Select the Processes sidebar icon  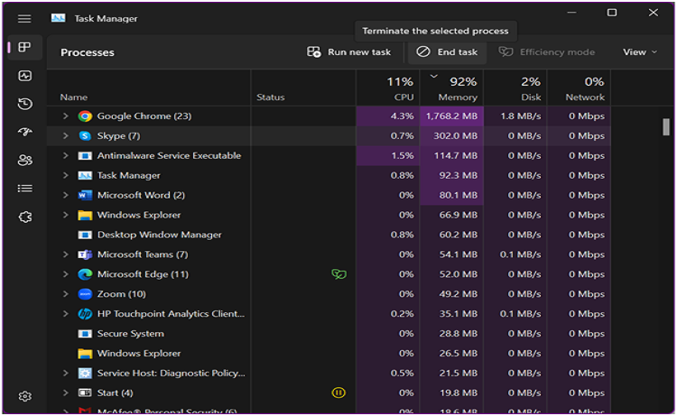click(x=24, y=47)
